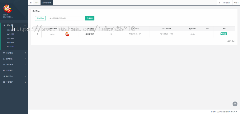Image resolution: width=240 pixels, height=114 pixels.
Task: Click the list icon for 日志管理
Action: (4, 53)
